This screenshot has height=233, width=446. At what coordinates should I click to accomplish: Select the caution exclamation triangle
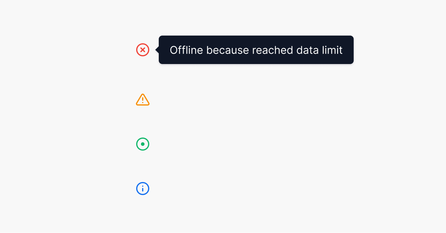coord(143,100)
